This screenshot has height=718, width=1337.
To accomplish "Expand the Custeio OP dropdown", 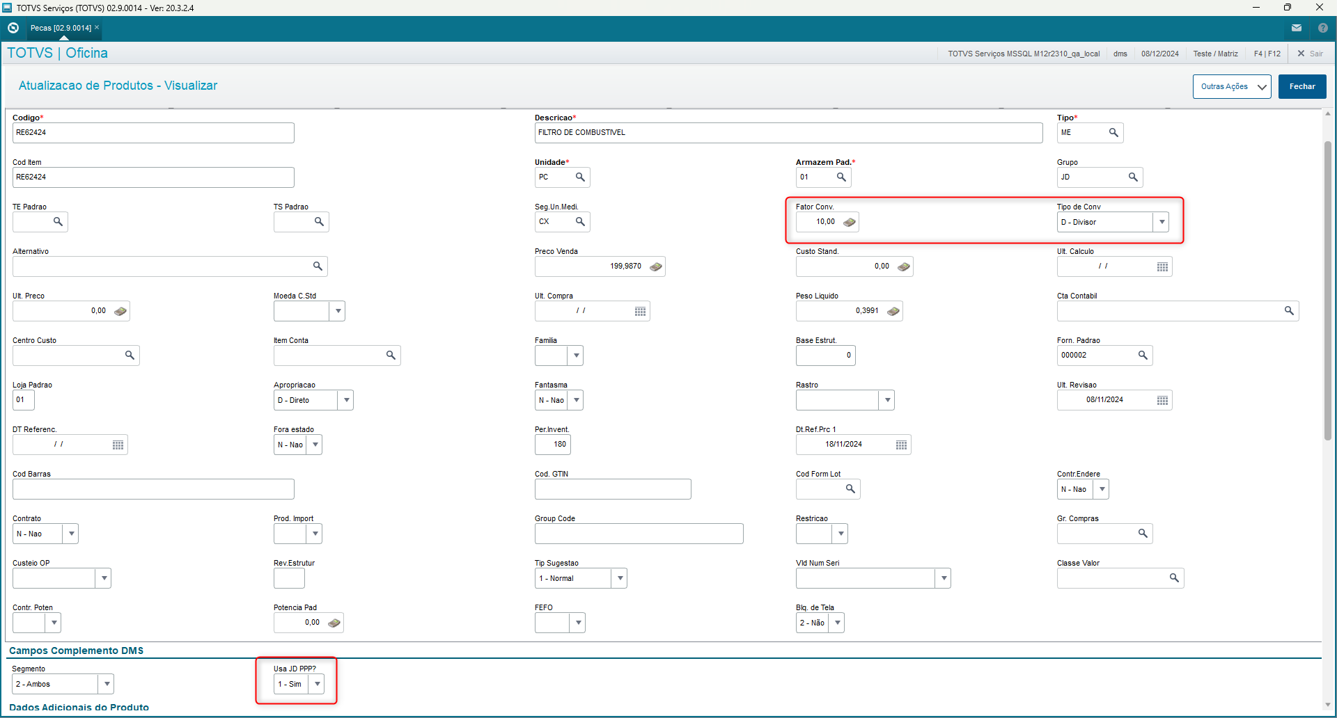I will click(104, 578).
